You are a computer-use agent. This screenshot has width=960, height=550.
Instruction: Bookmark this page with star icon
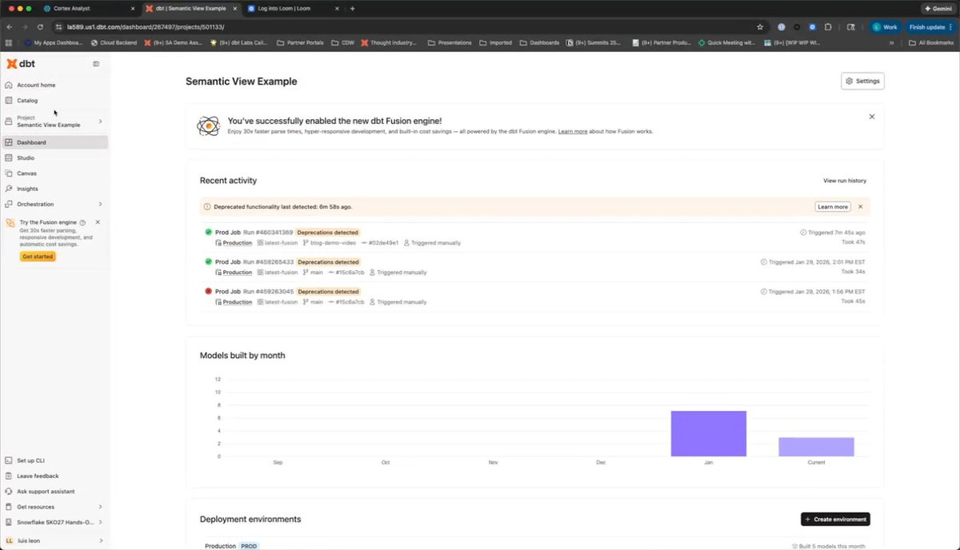760,26
